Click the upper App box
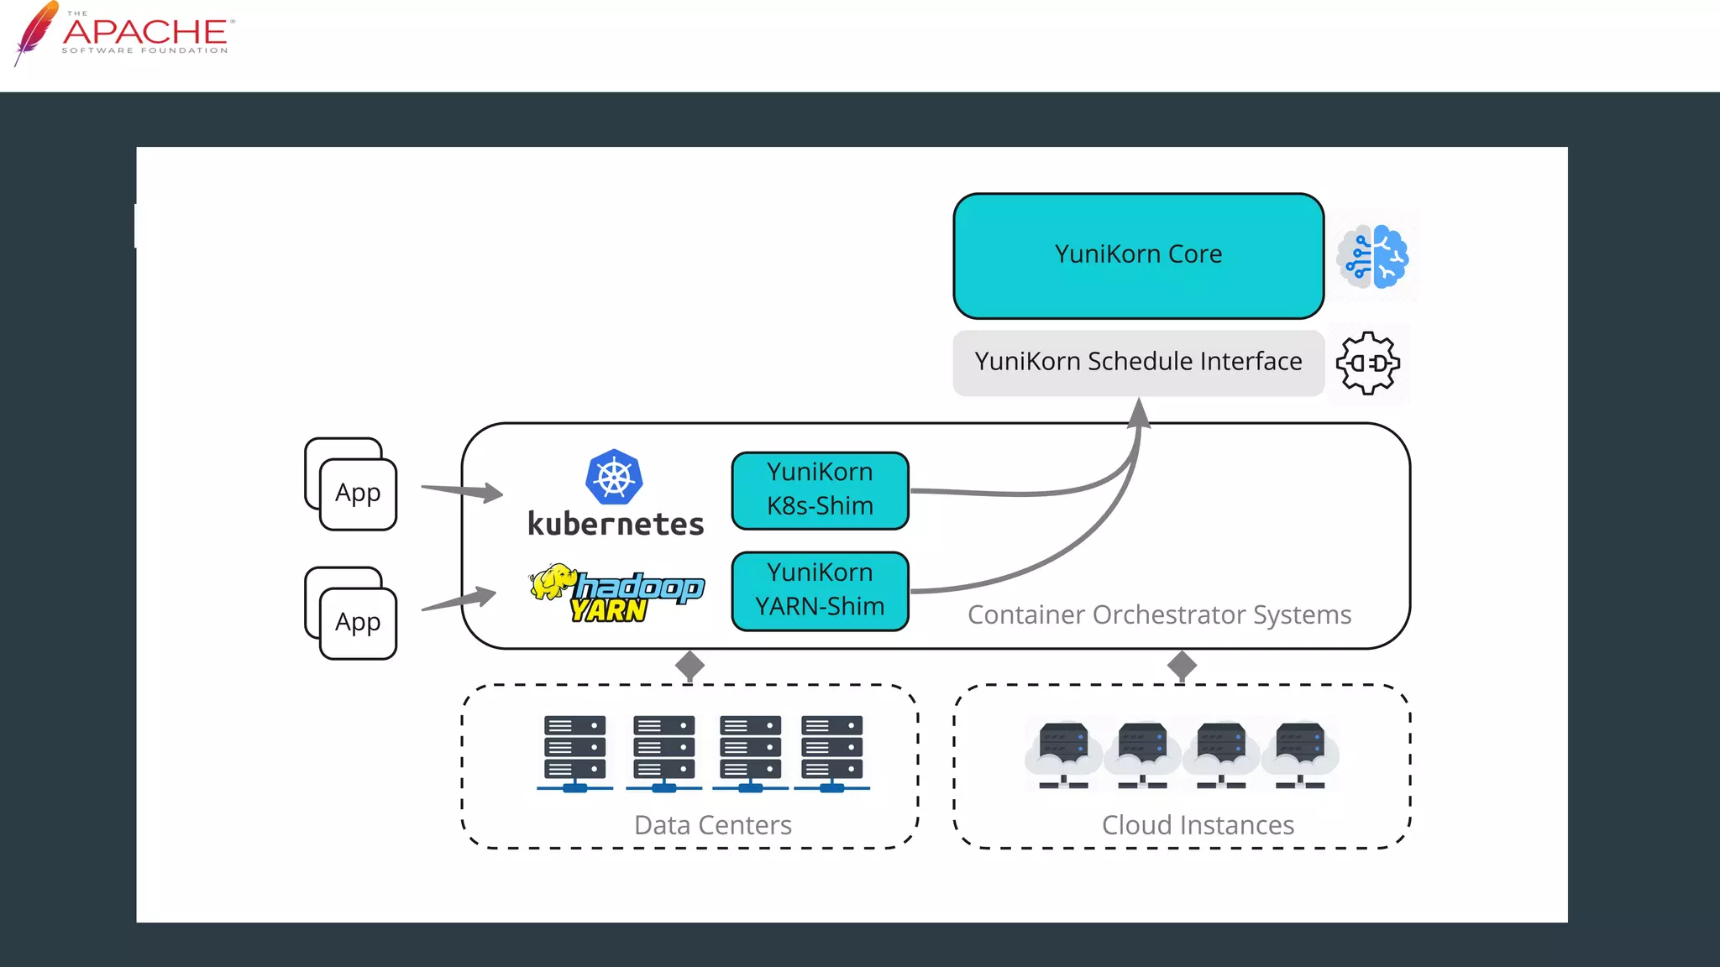 [358, 493]
